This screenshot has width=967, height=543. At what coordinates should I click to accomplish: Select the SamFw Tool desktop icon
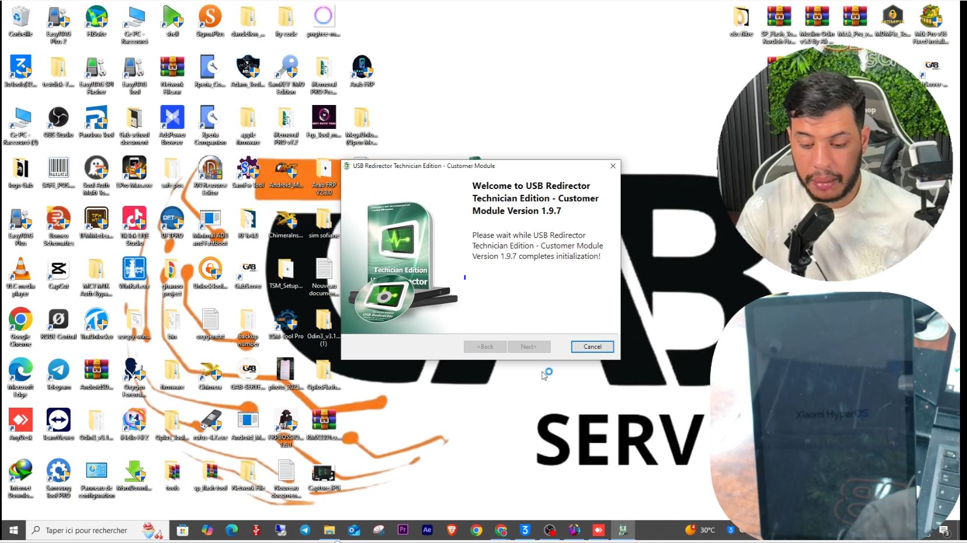[248, 173]
